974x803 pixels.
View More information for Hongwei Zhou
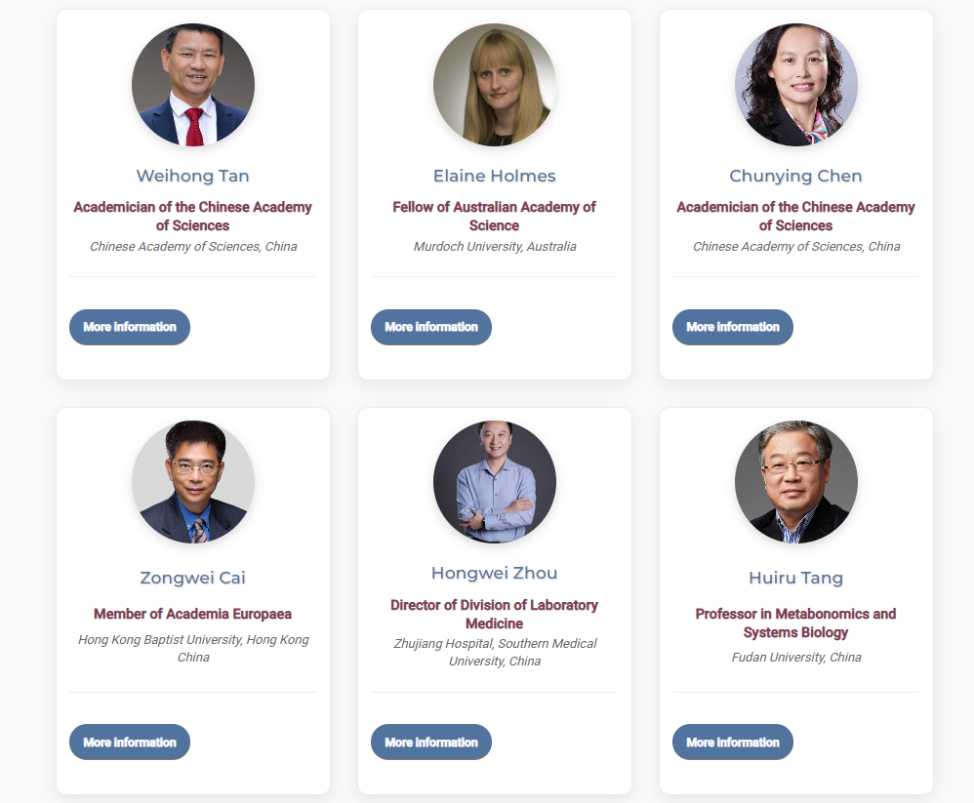(x=431, y=743)
